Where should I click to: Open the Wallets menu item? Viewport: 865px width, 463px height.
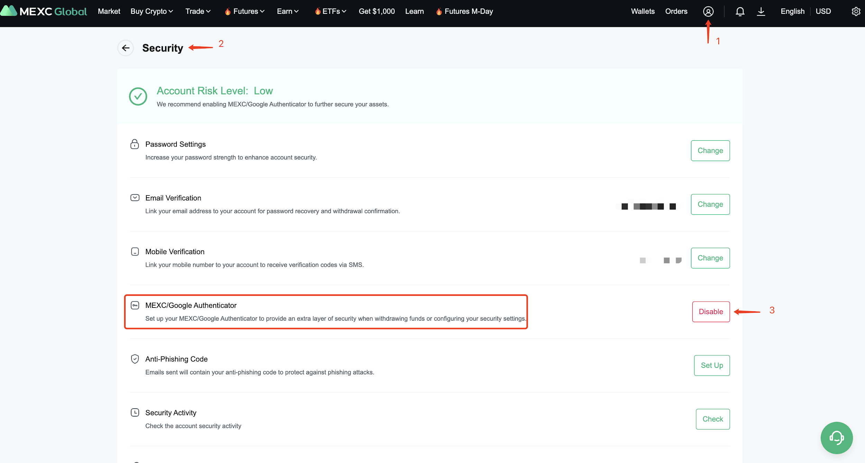pos(643,11)
